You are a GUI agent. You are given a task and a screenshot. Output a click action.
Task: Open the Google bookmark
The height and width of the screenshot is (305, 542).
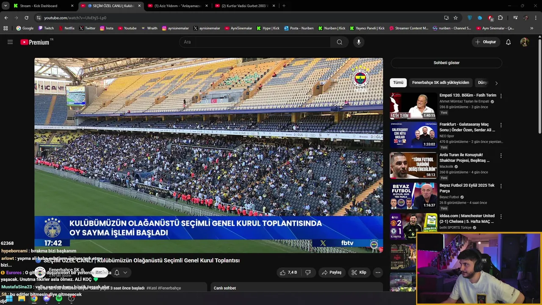point(25,28)
